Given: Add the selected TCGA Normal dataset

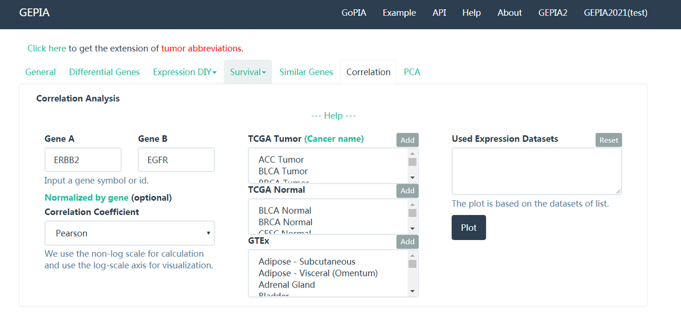Looking at the screenshot, I should 407,191.
